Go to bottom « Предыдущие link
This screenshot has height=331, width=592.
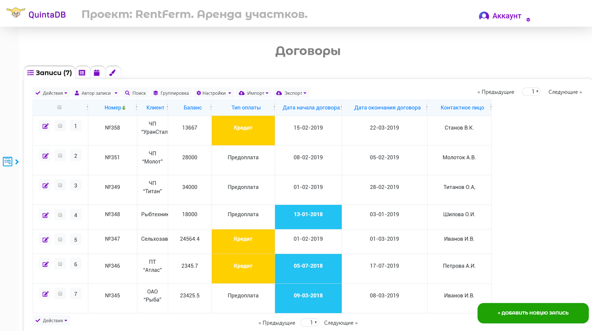[277, 323]
